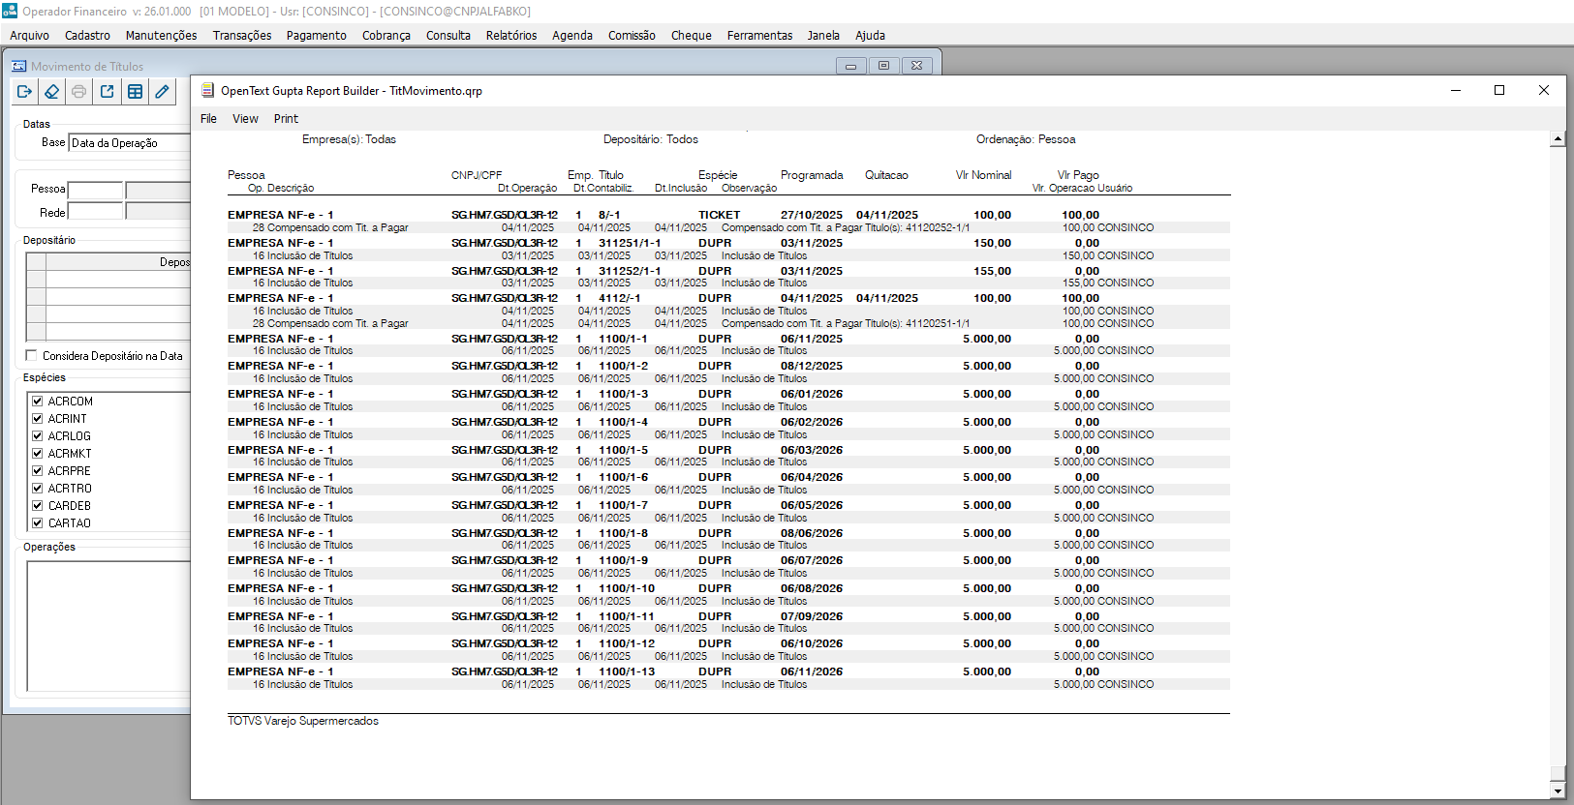Toggle the ACRMKT species checkbox
Screen dimensions: 1574x805
click(37, 453)
